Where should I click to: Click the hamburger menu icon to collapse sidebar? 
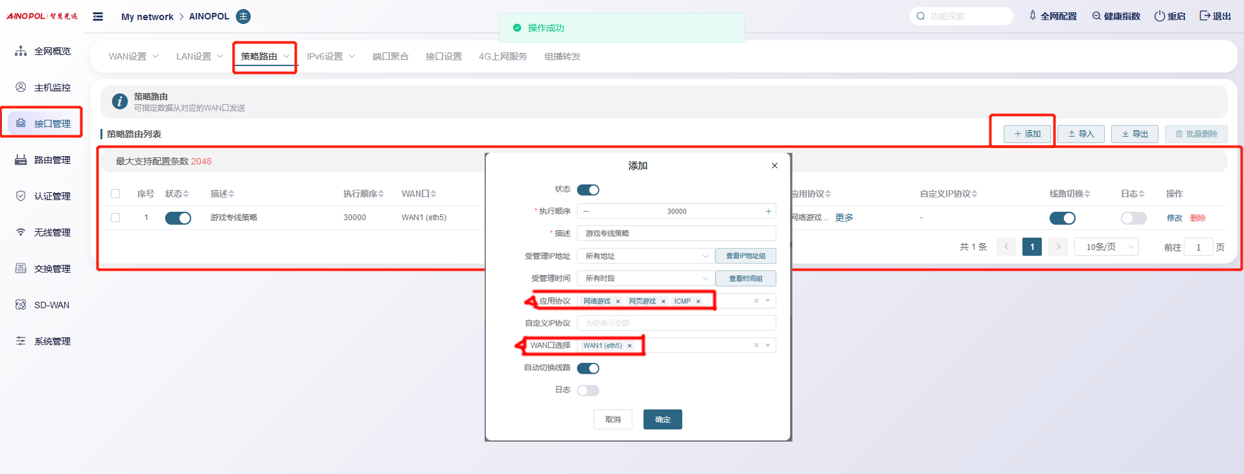pyautogui.click(x=98, y=17)
